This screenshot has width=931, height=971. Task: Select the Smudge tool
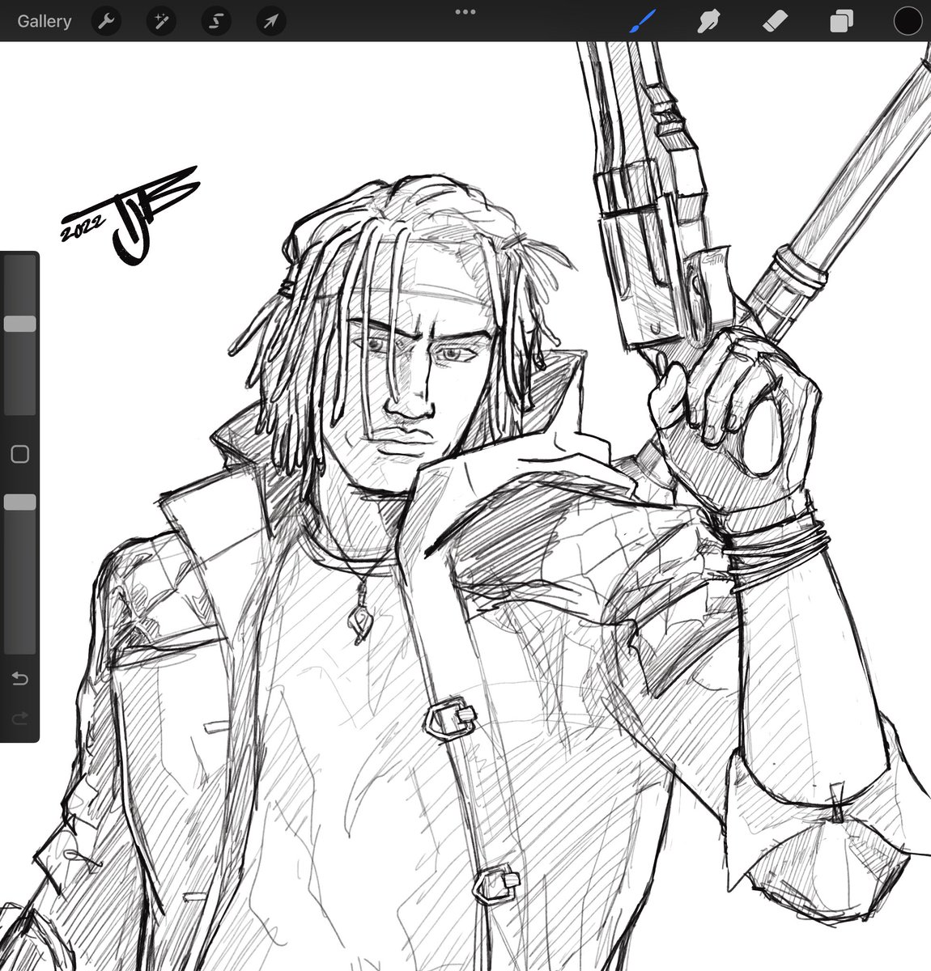tap(709, 21)
